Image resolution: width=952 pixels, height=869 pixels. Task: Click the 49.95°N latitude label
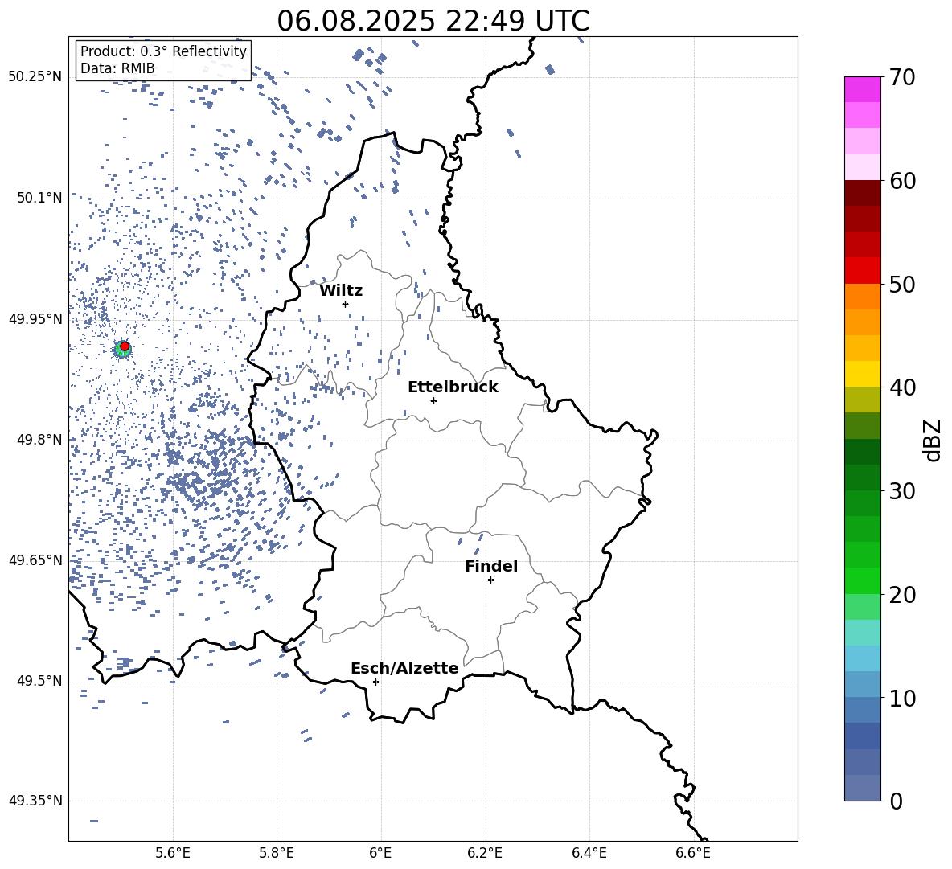(x=35, y=319)
